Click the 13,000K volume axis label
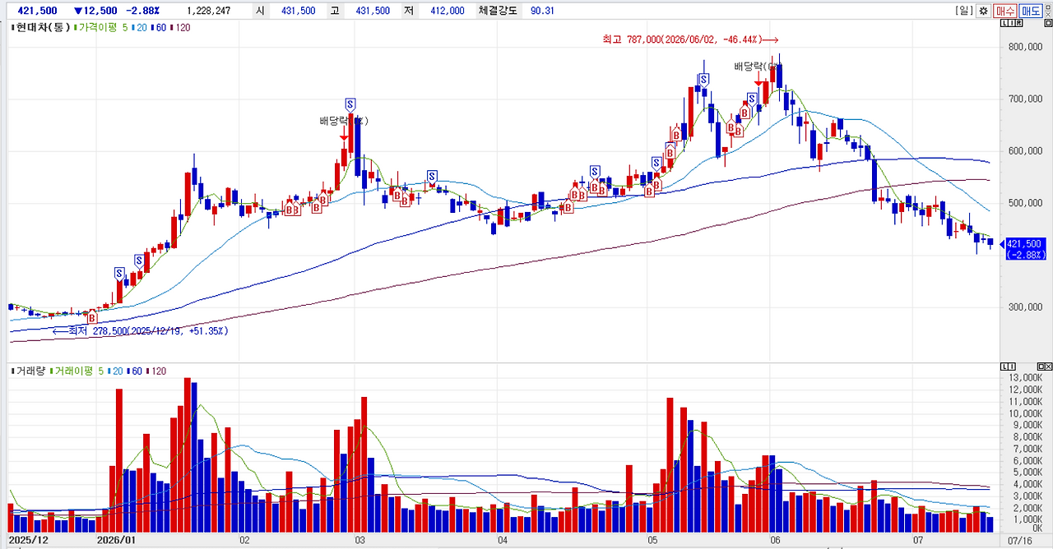The height and width of the screenshot is (549, 1053). pyautogui.click(x=1027, y=378)
